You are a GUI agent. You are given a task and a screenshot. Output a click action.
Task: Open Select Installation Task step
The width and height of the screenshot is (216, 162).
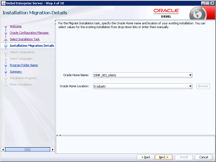point(25,39)
